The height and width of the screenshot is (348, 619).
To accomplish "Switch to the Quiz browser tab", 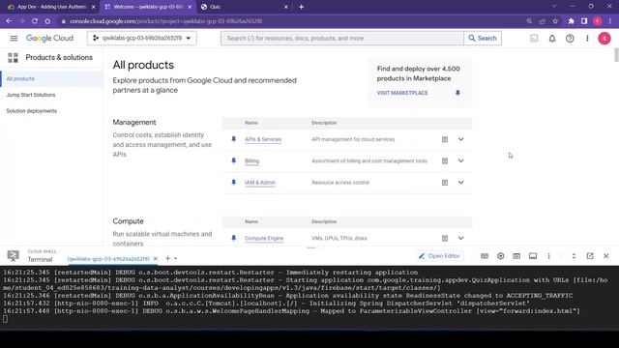I will point(244,7).
